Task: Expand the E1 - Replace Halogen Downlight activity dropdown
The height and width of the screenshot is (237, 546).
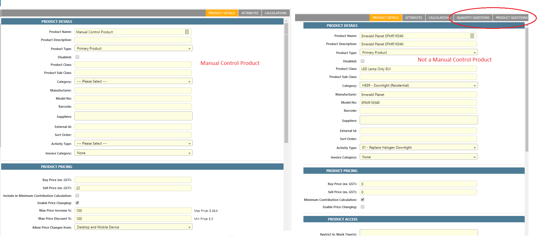Action: tap(418, 147)
